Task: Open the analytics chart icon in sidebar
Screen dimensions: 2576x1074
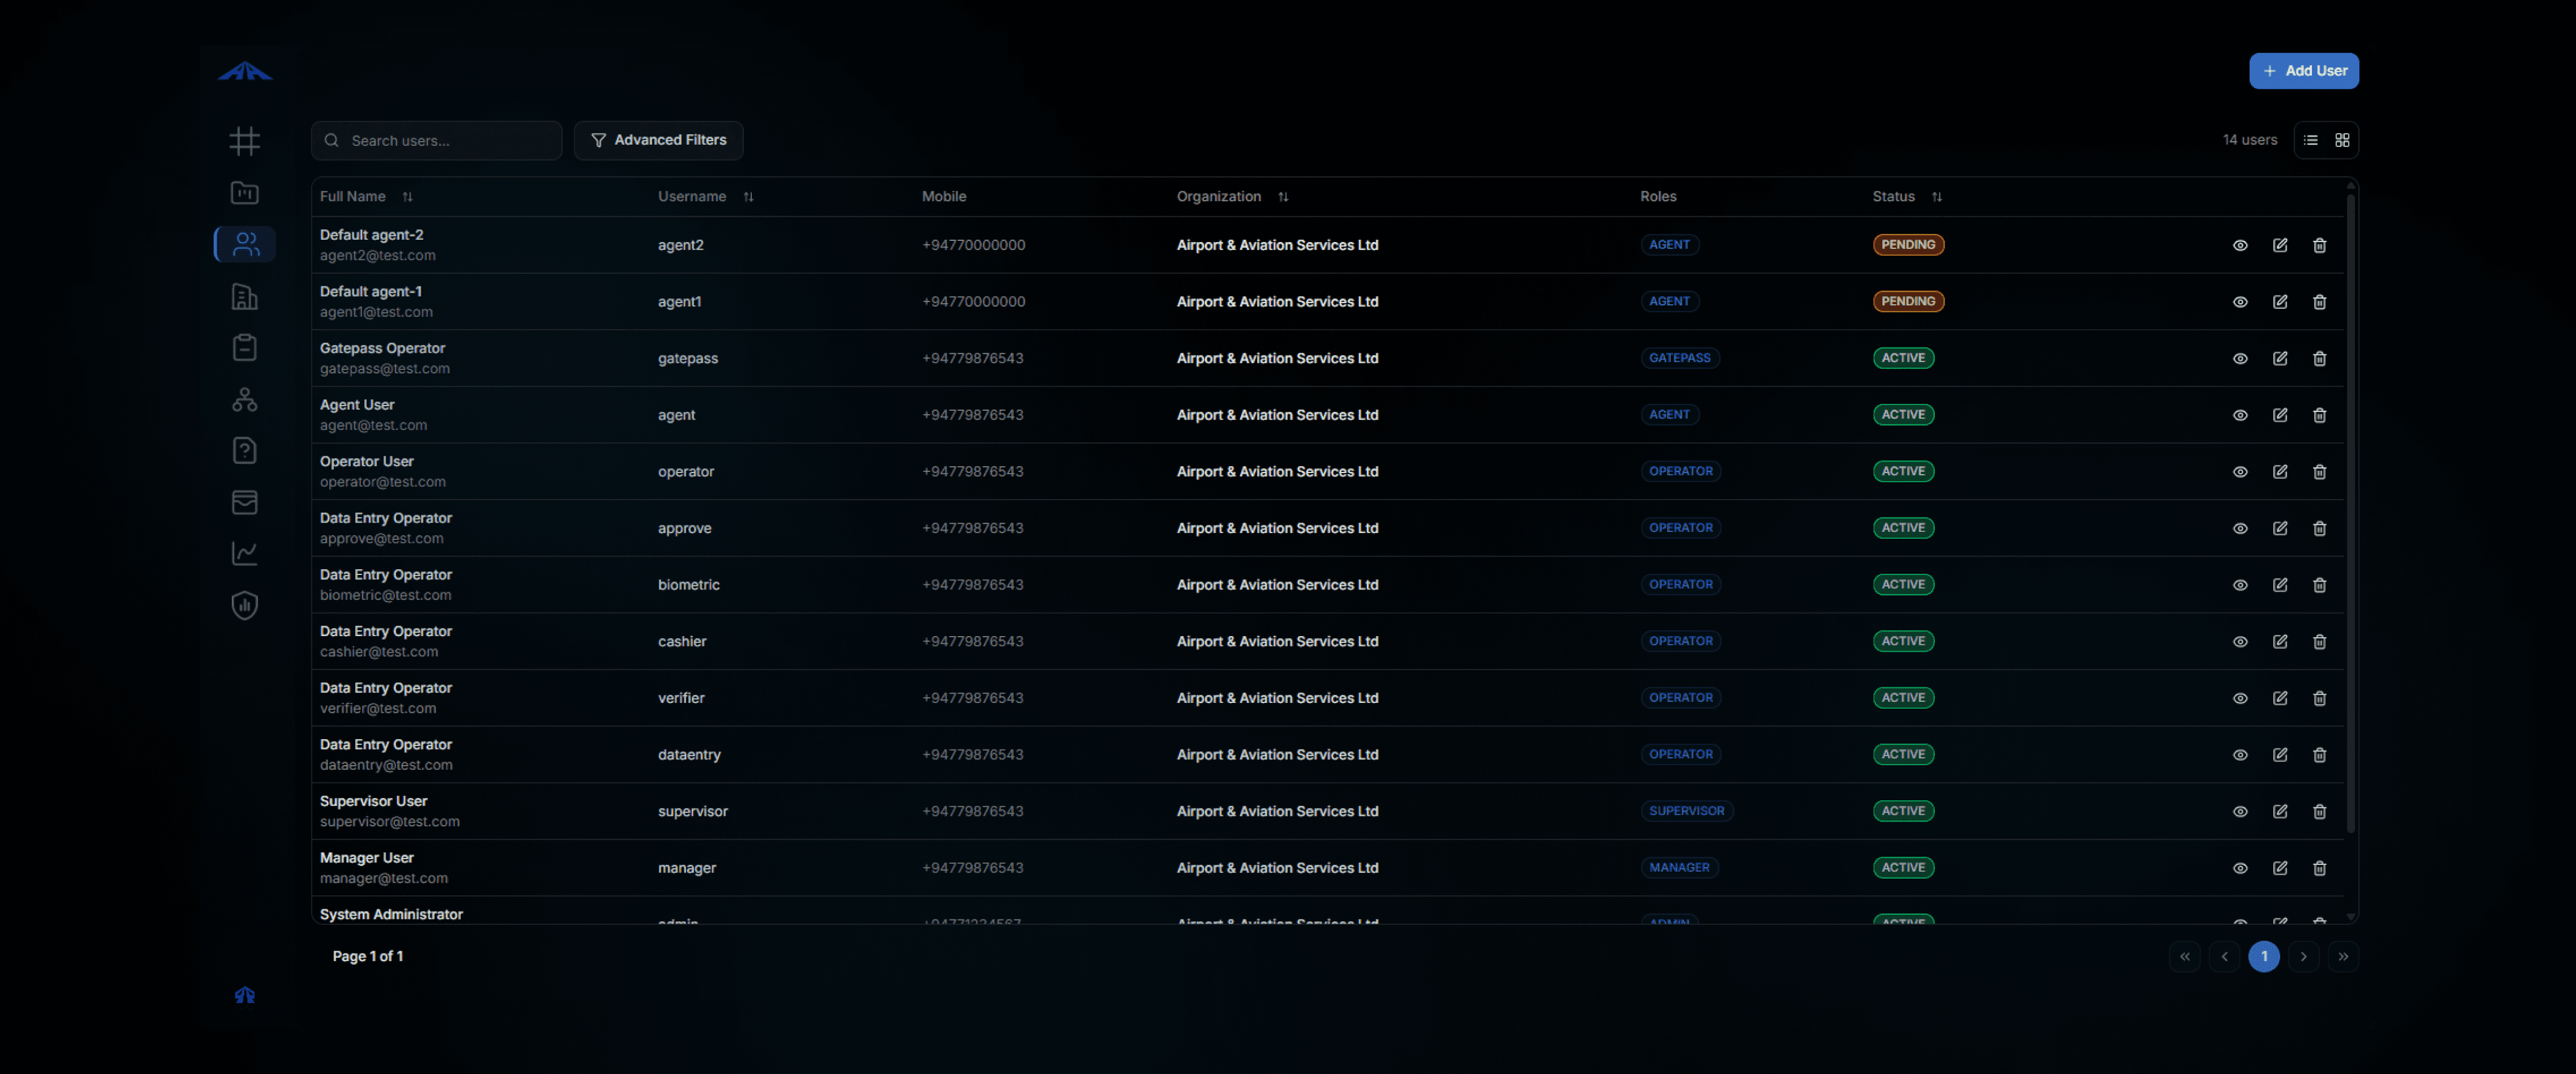Action: coord(244,553)
